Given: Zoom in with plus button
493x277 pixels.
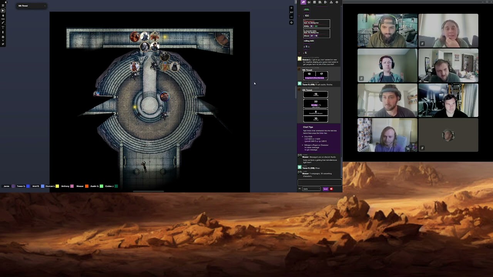Looking at the screenshot, I should coord(291,8).
